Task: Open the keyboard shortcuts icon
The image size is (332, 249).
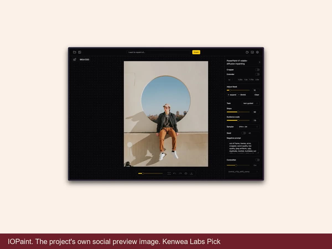Action: click(x=252, y=52)
